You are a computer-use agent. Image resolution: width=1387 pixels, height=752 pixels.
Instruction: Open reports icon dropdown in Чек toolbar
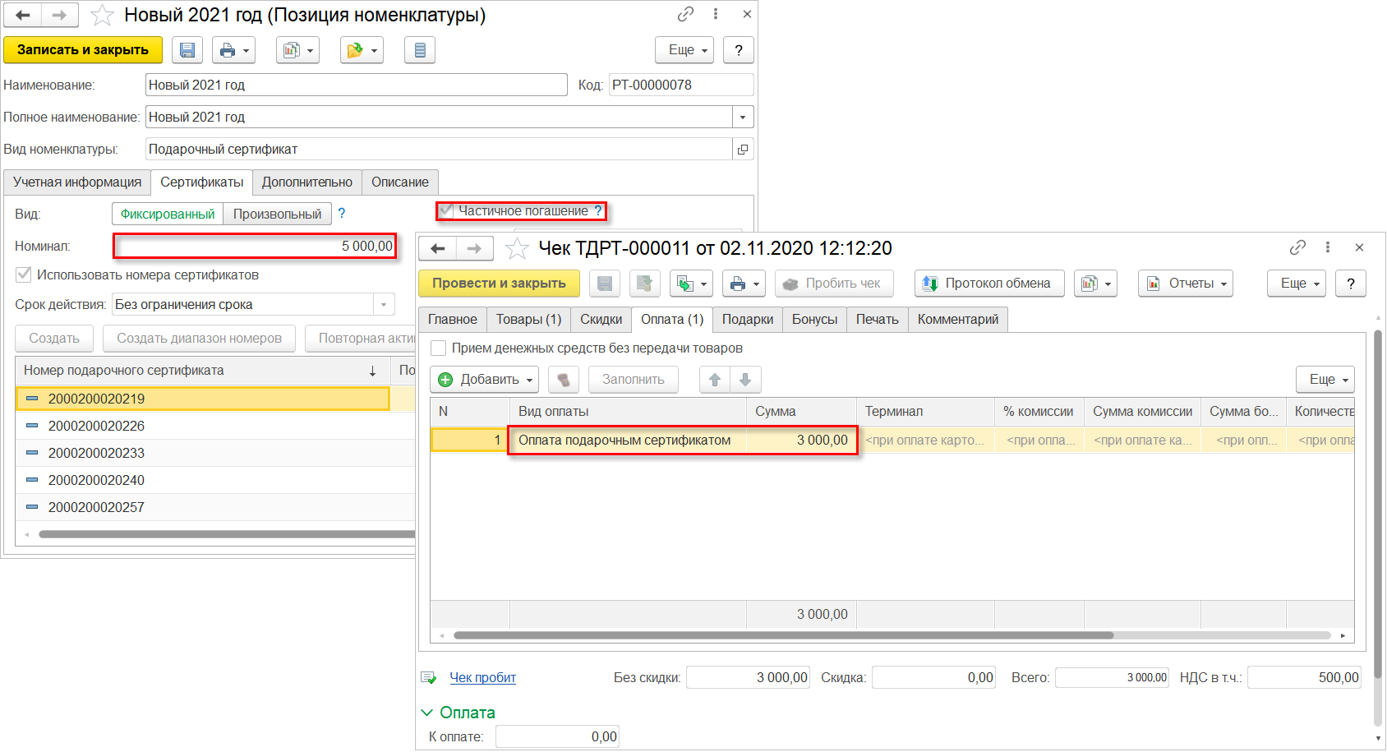coord(1096,284)
